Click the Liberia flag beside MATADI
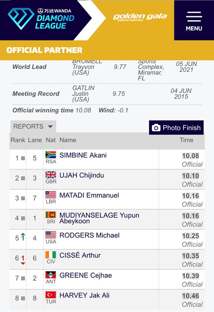Viewport: 214px width, 312px height. 51,195
